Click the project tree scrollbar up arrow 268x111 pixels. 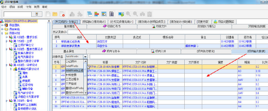(49, 21)
